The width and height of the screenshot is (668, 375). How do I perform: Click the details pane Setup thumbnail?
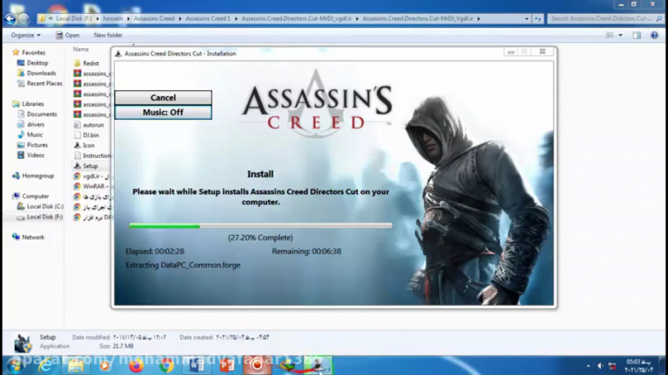pos(22,342)
